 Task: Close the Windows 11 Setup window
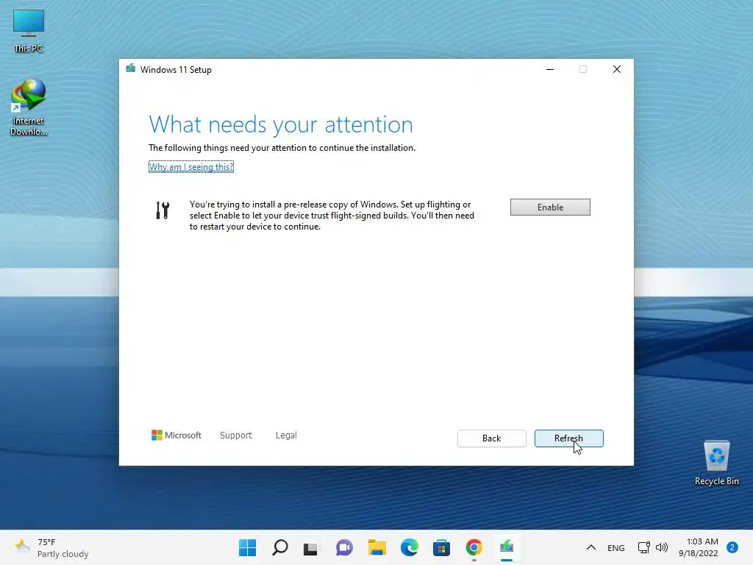[x=617, y=70]
